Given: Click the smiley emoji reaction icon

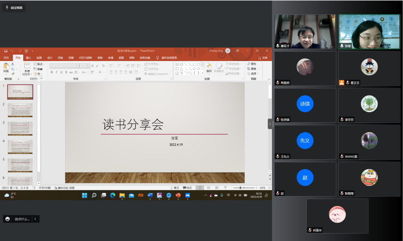Looking at the screenshot, I should pos(7,219).
